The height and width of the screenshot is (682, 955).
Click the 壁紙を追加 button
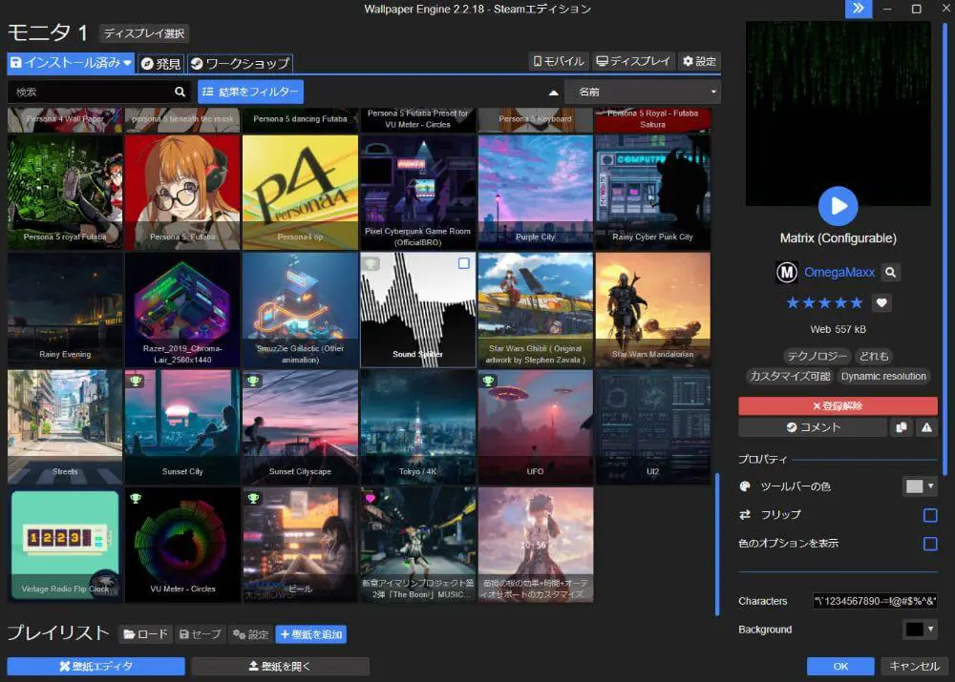coord(311,634)
